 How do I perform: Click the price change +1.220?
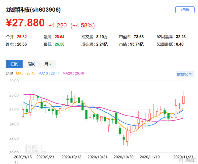(58, 25)
